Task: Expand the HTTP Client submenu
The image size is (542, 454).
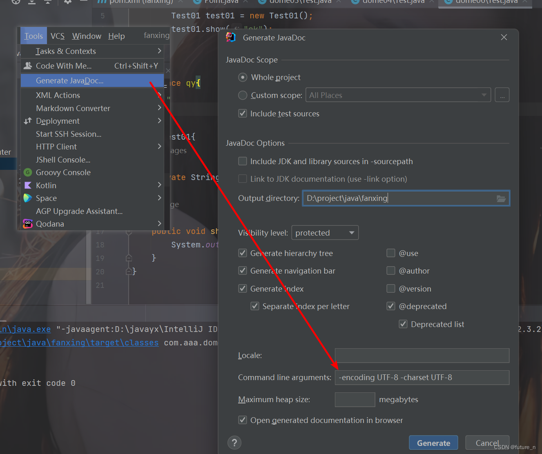Action: [159, 146]
